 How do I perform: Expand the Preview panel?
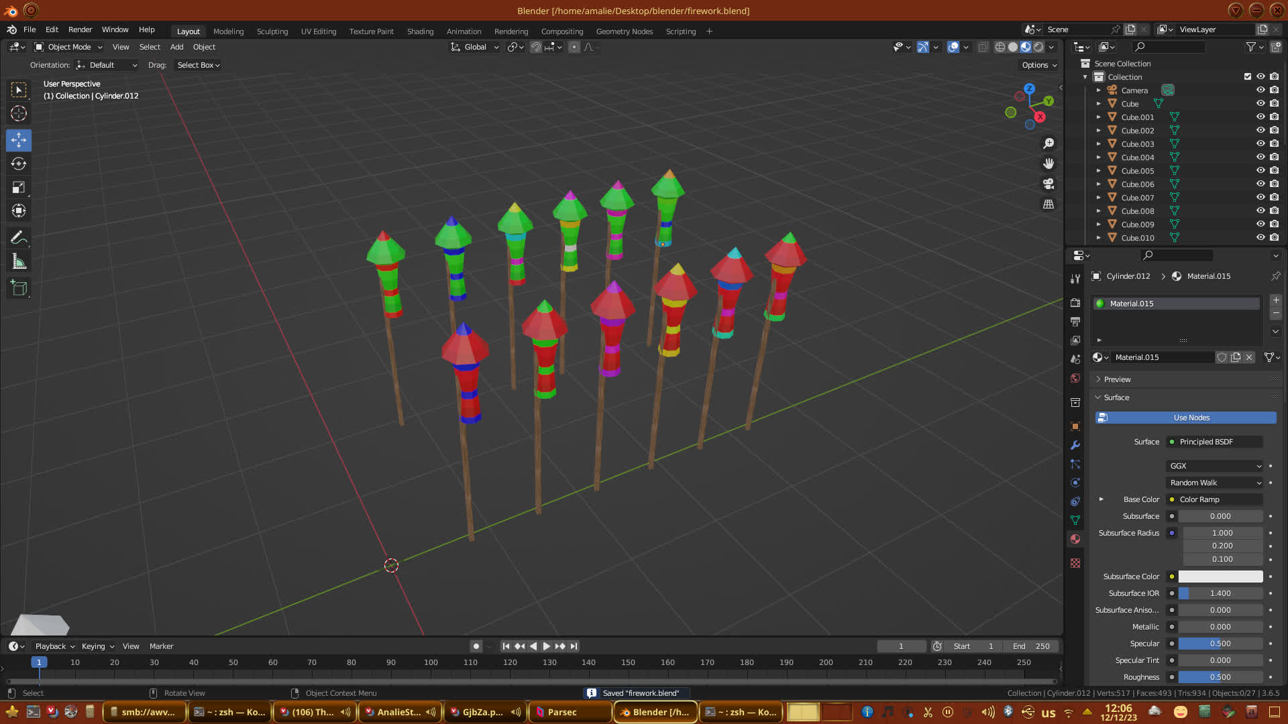(1117, 379)
